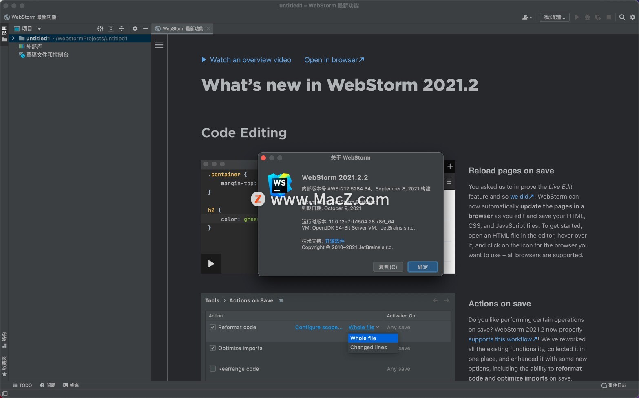639x398 pixels.
Task: Click the 确定 button in About dialog
Action: click(423, 267)
